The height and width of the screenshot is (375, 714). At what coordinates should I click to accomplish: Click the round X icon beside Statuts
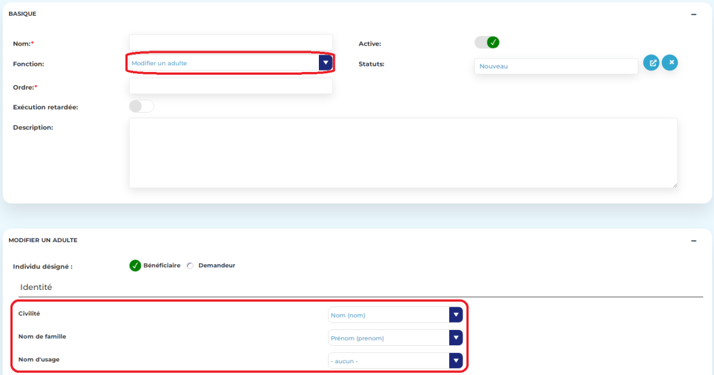click(x=670, y=63)
